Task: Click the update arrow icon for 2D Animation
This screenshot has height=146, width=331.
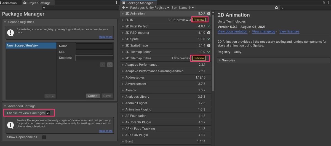Action: (209, 13)
